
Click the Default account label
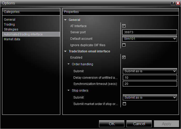pos(81,39)
